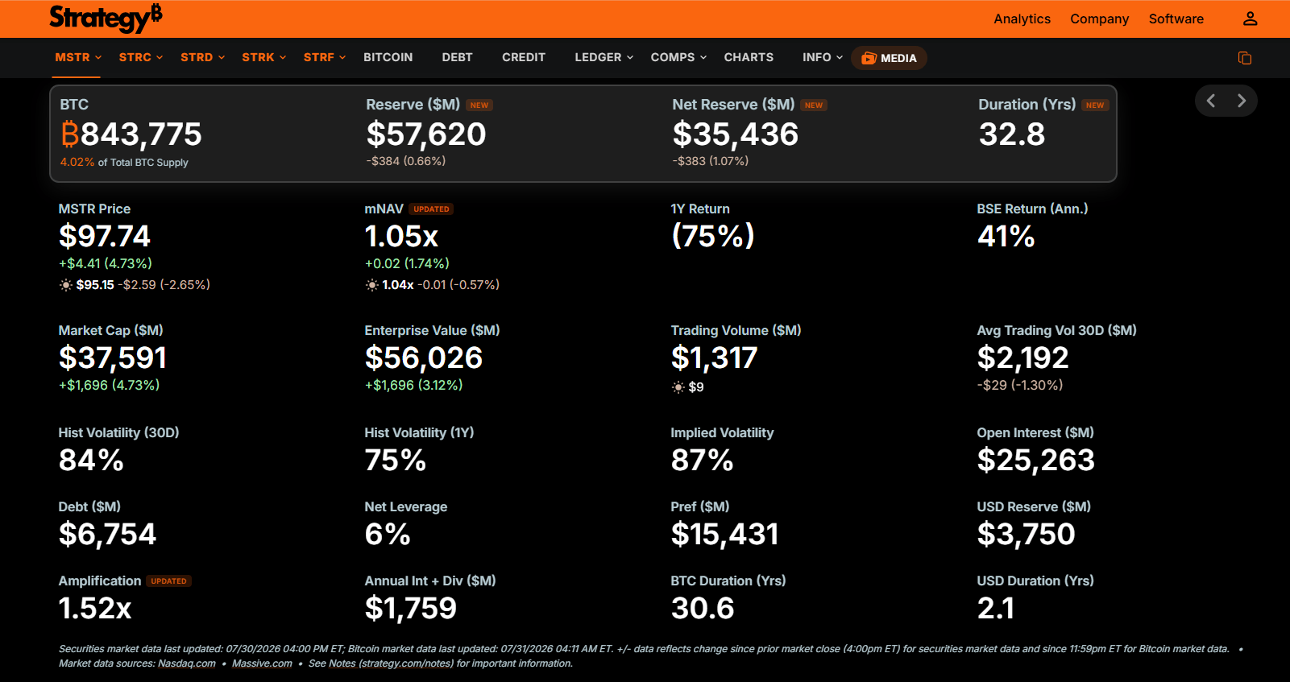Click the BSE Return value 41%
The image size is (1290, 682).
pyautogui.click(x=1006, y=237)
